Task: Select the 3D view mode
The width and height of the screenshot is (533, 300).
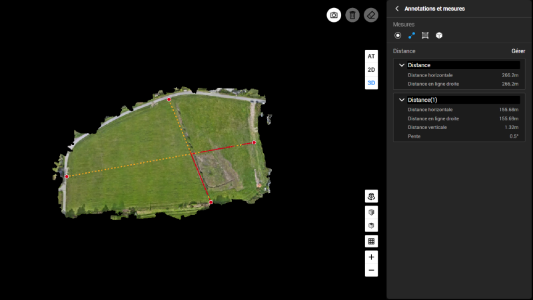Action: [x=371, y=83]
